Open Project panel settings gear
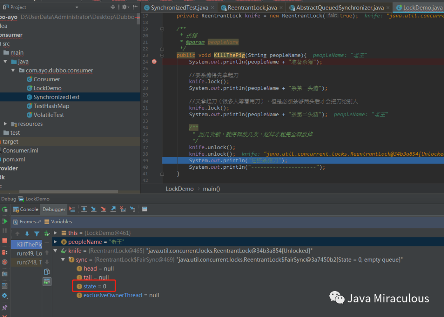The width and height of the screenshot is (444, 317). coord(125,7)
